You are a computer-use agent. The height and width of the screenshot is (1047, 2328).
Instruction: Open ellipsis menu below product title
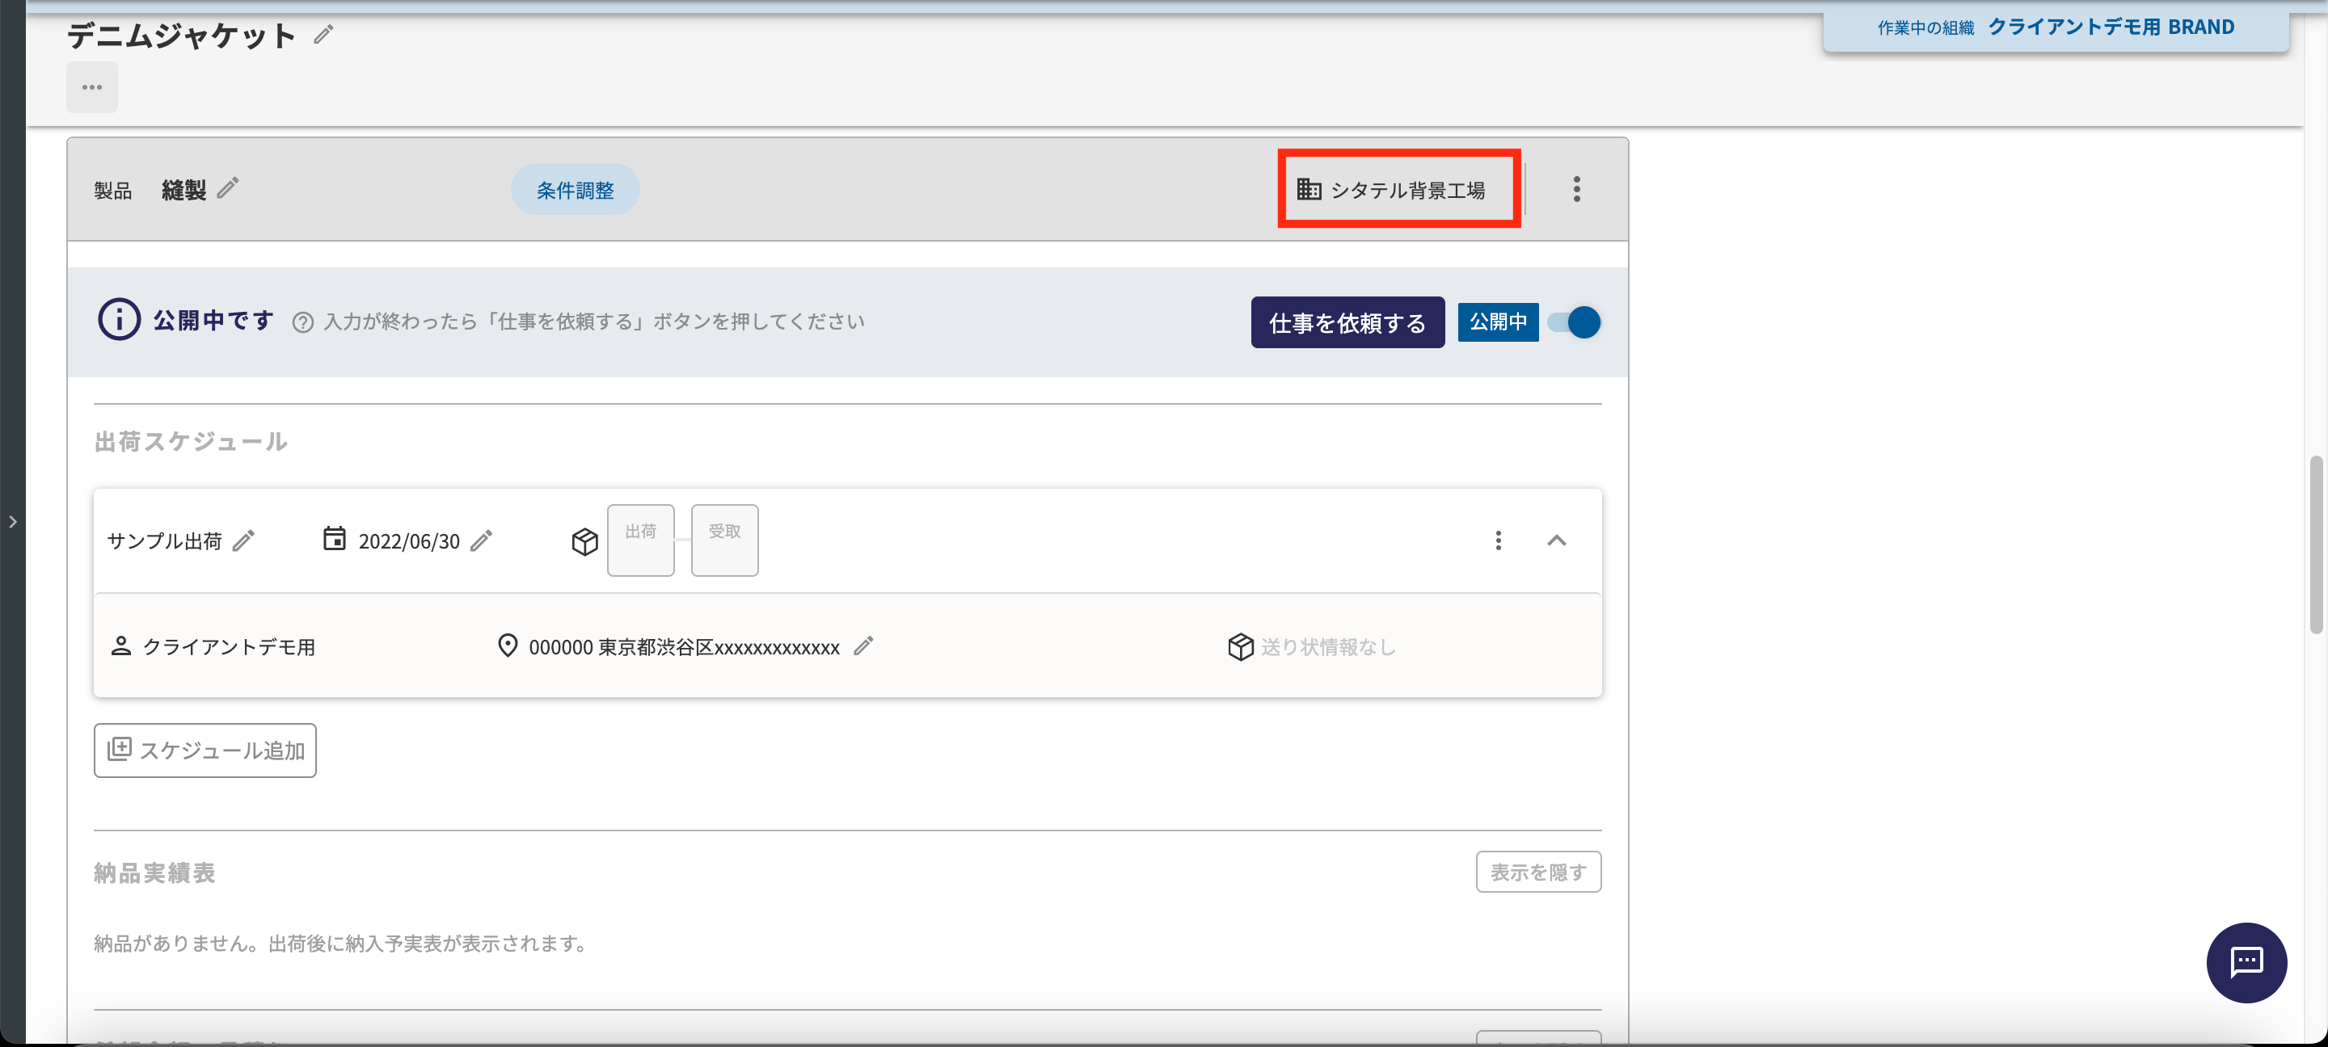pos(92,87)
